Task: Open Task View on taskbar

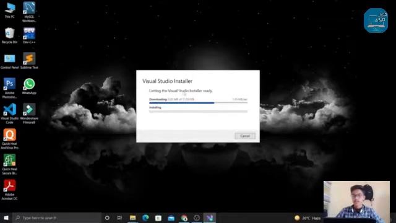Action: pyautogui.click(x=119, y=217)
